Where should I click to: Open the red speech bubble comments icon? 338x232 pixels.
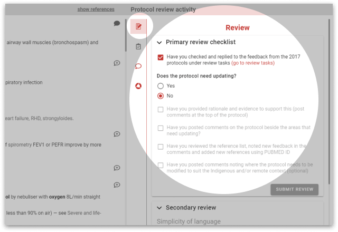point(138,66)
